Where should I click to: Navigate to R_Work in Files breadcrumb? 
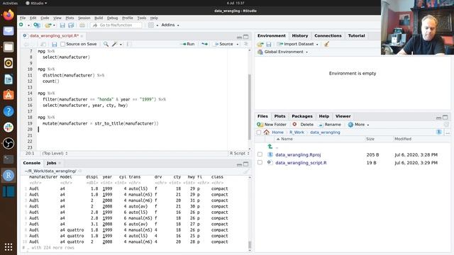[297, 132]
